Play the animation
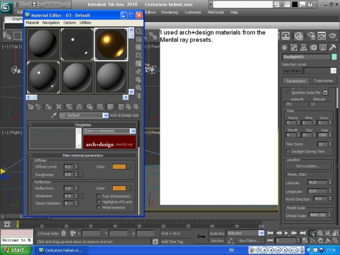Image resolution: width=340 pixels, height=255 pixels. tap(286, 233)
